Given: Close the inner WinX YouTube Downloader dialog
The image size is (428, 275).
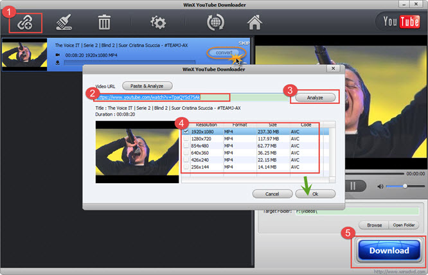Looking at the screenshot, I should coord(334,69).
